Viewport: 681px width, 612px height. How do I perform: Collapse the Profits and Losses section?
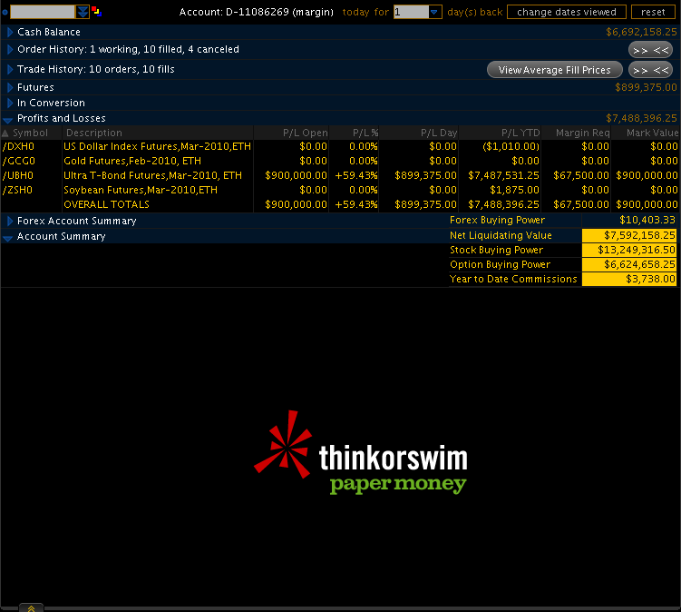click(x=8, y=119)
